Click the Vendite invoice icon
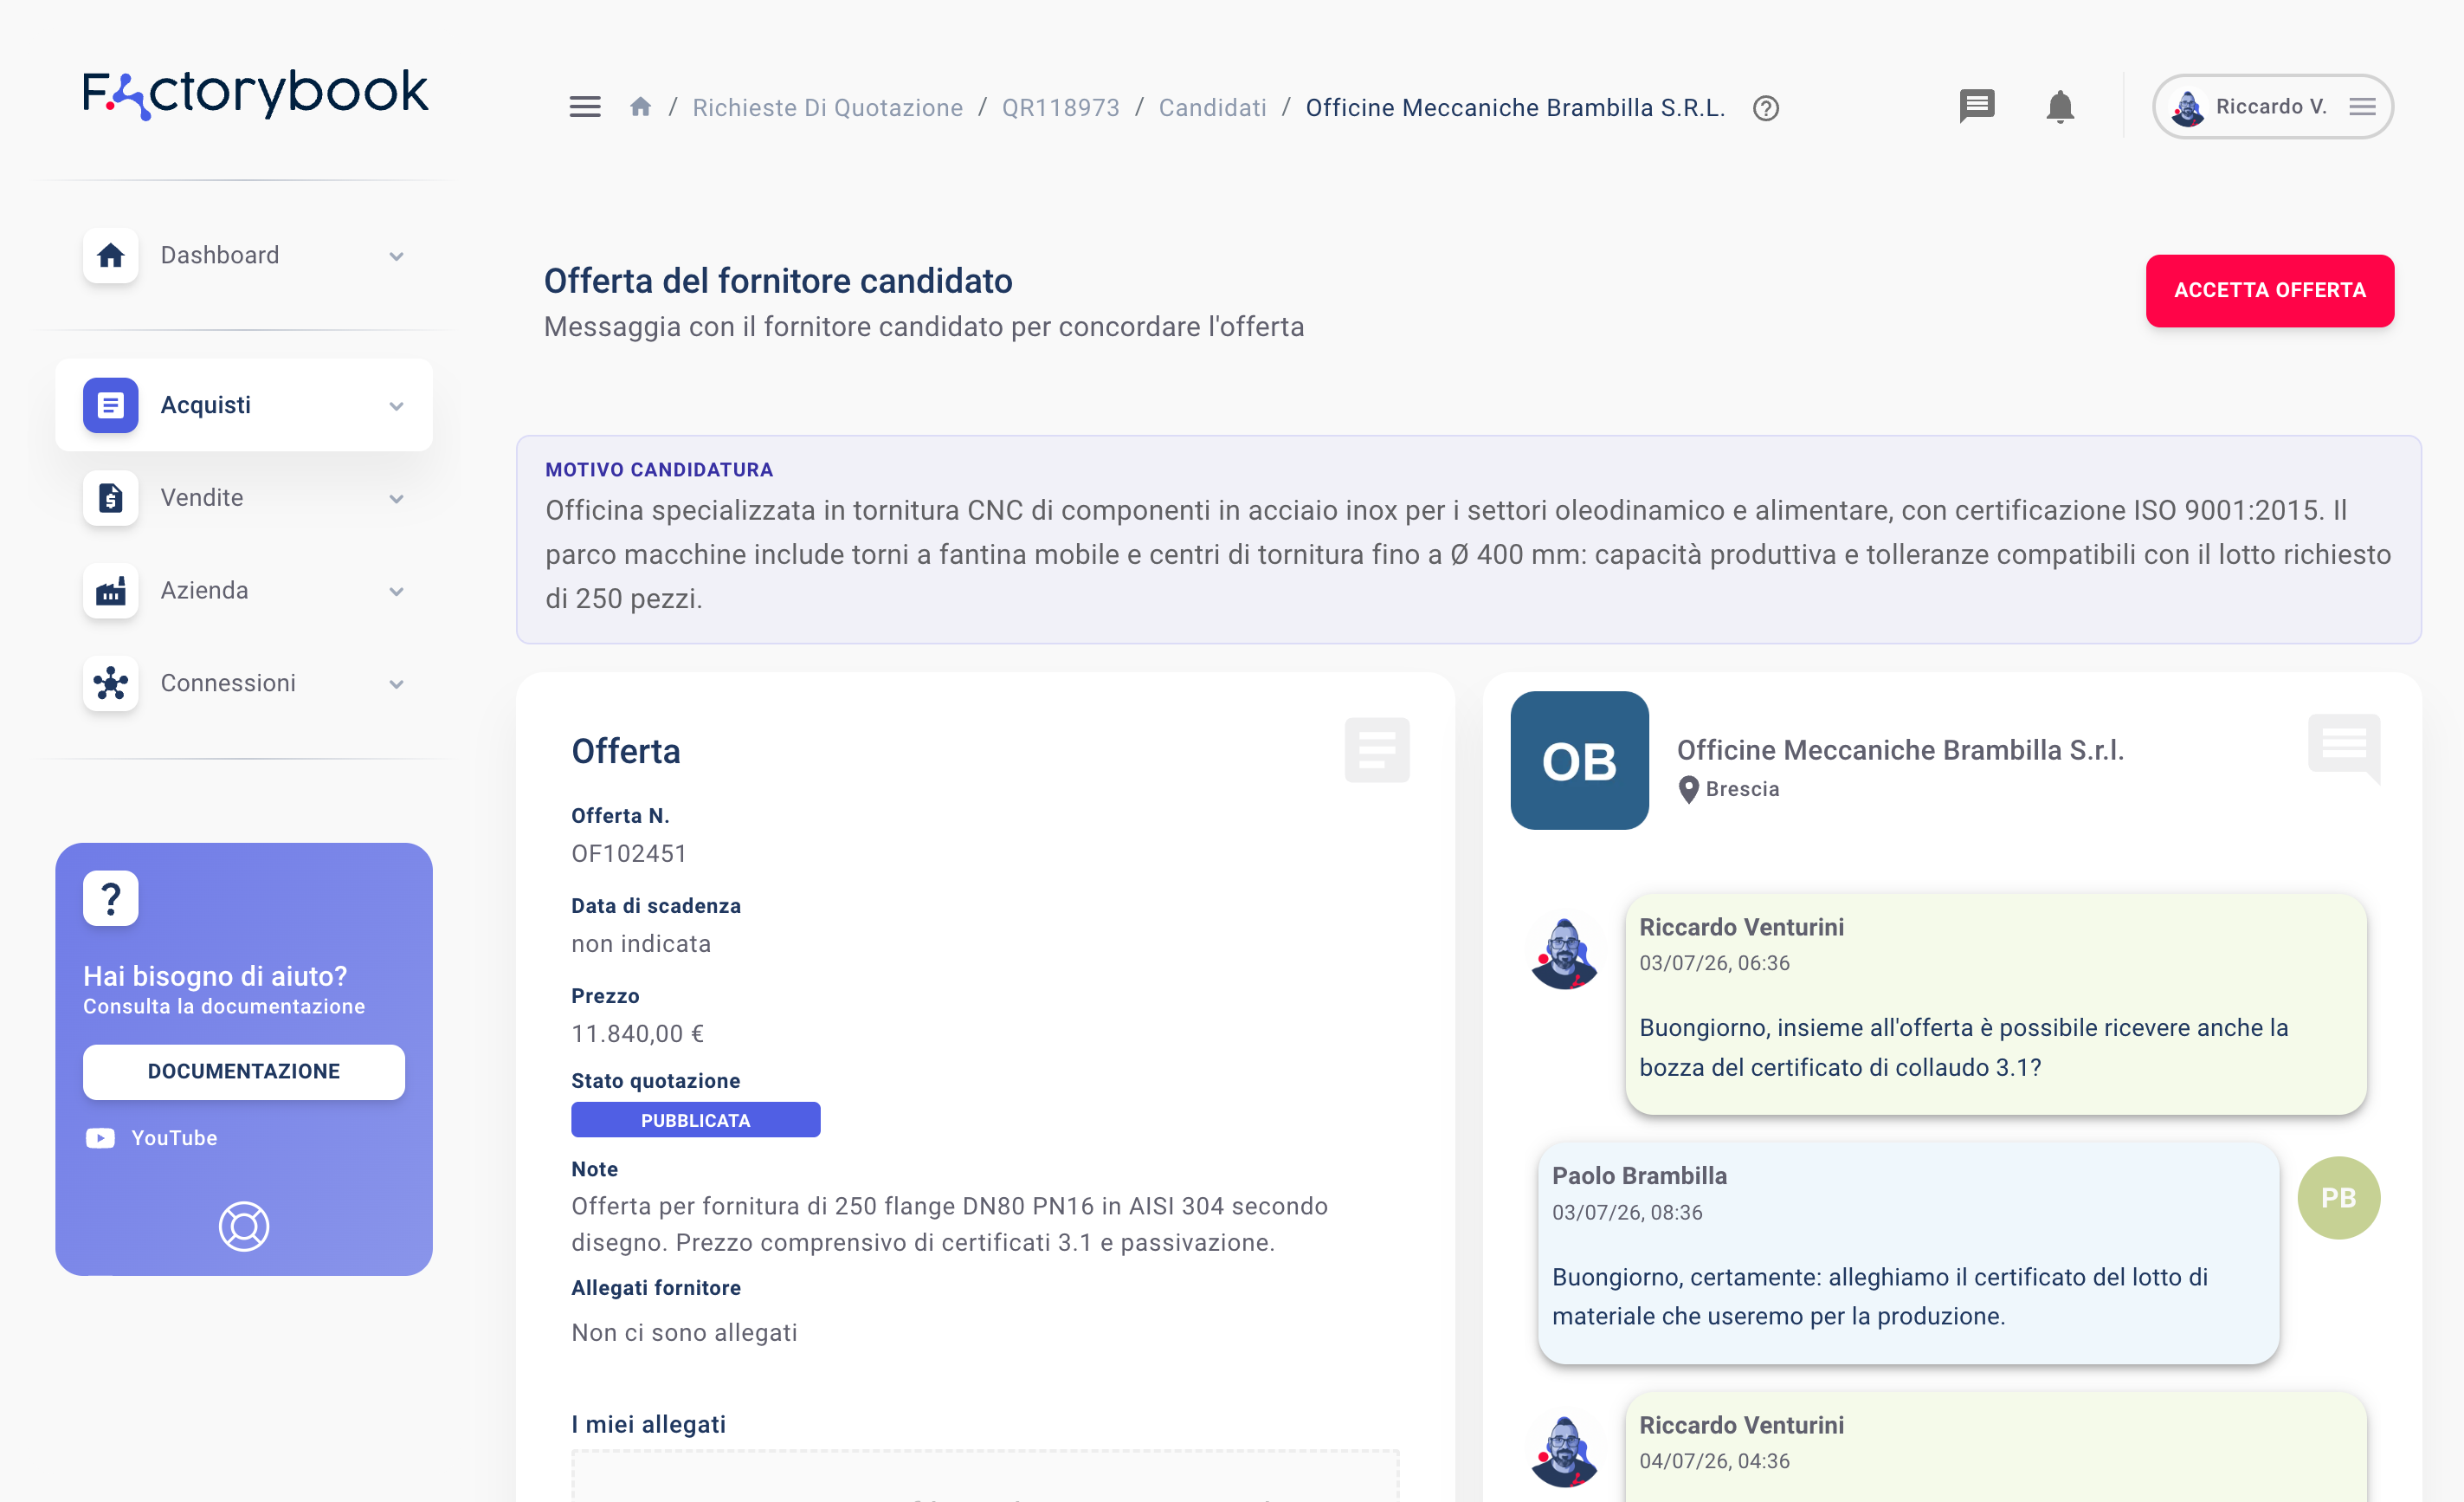Viewport: 2464px width, 1502px height. tap(111, 498)
